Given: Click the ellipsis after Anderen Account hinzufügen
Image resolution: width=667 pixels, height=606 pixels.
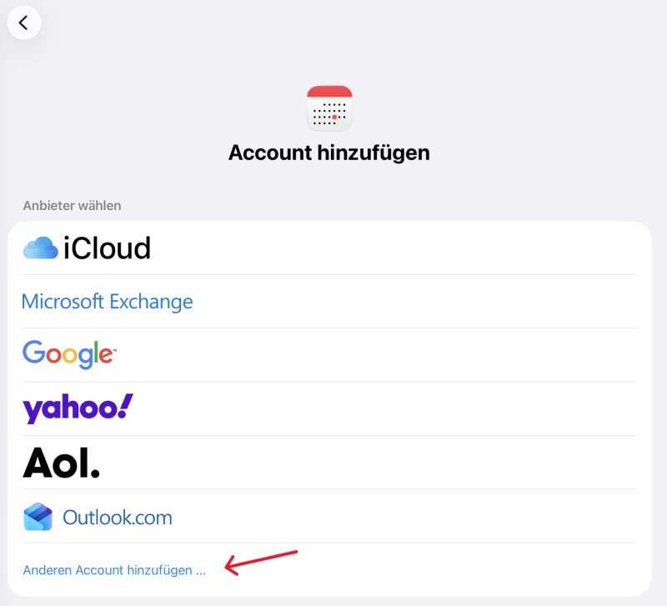Looking at the screenshot, I should tap(201, 571).
